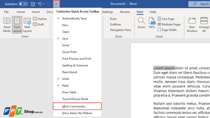Uncheck Redo in the toolbar menu
210x118 pixels.
[77, 85]
